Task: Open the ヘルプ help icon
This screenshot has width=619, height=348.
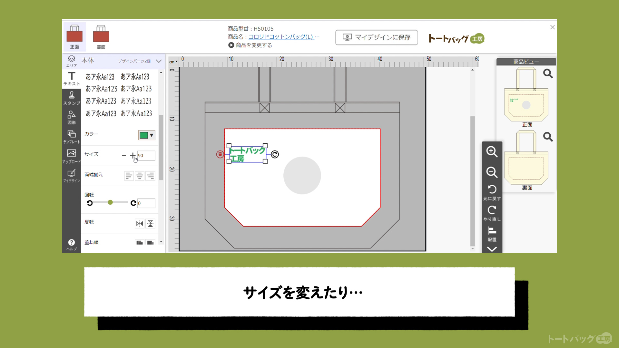Action: pyautogui.click(x=72, y=245)
